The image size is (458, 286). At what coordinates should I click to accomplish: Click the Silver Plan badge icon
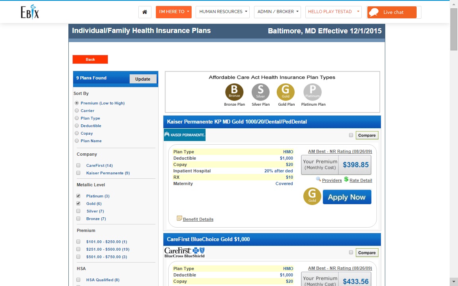[x=260, y=92]
